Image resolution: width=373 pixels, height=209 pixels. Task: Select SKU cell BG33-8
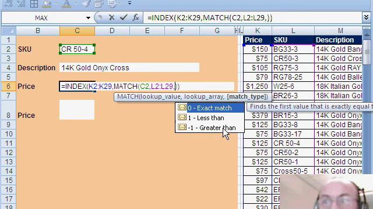[x=293, y=125]
